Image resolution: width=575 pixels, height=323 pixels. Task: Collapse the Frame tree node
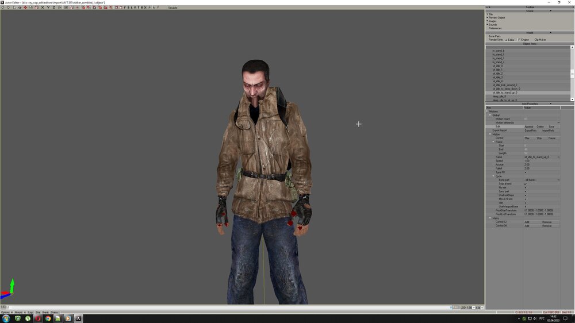(x=493, y=142)
